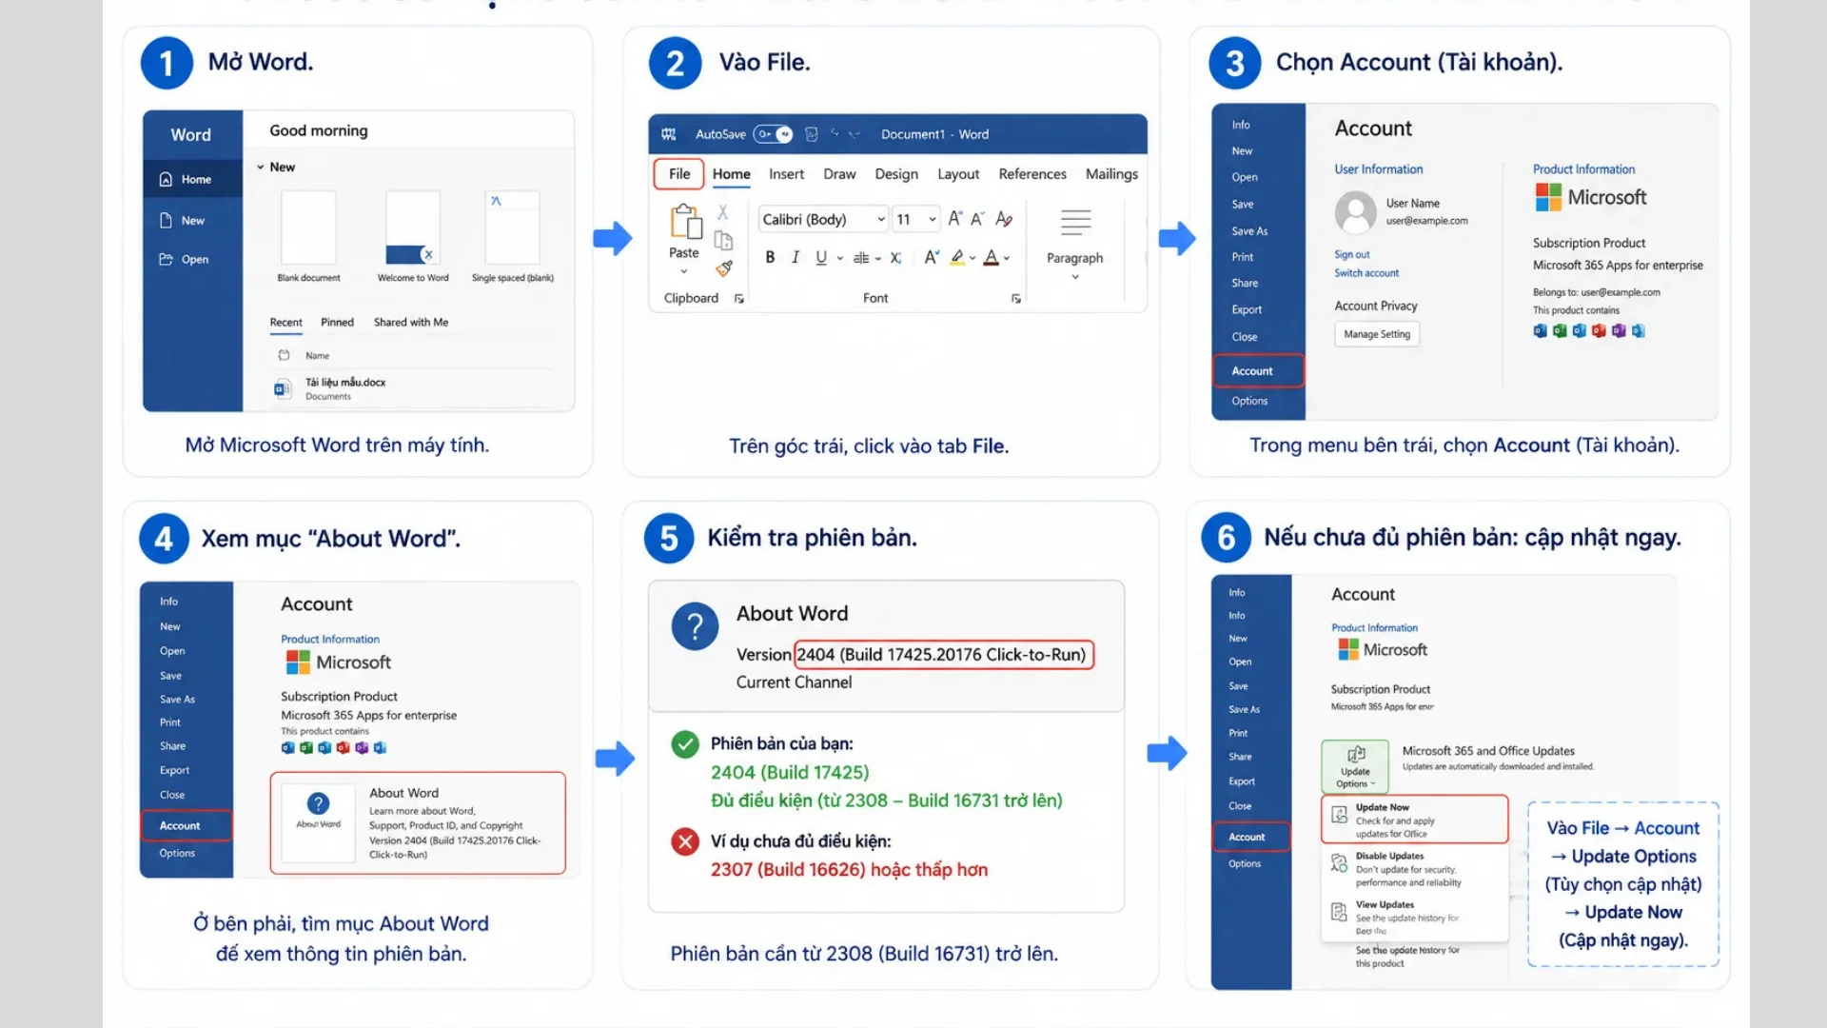Click the Redo arrow in the title bar
Image resolution: width=1827 pixels, height=1028 pixels.
(x=855, y=134)
